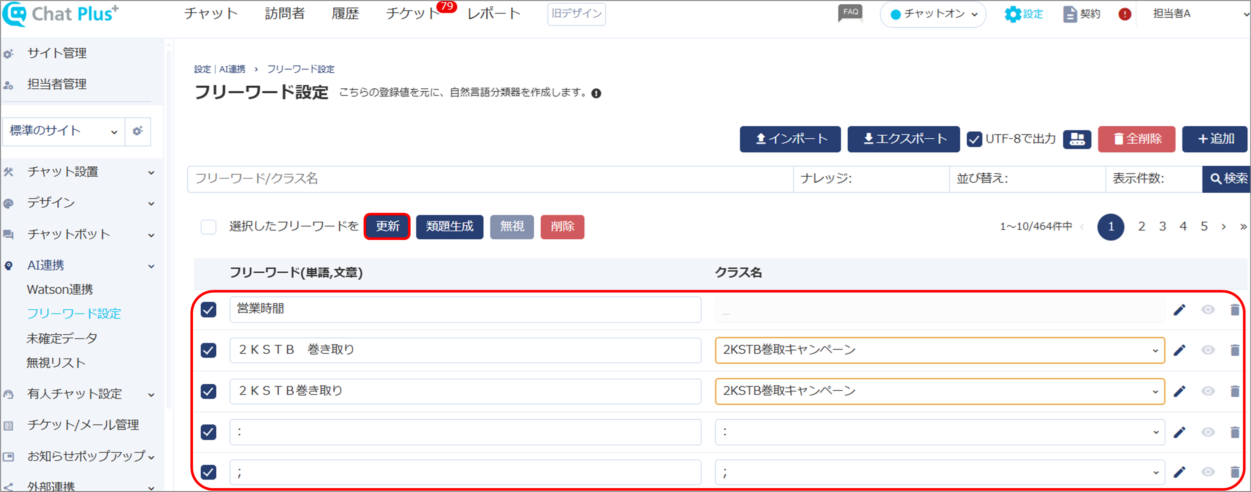Uncheck the 2KSTB巻き取り row checkbox
The width and height of the screenshot is (1251, 492).
[208, 391]
